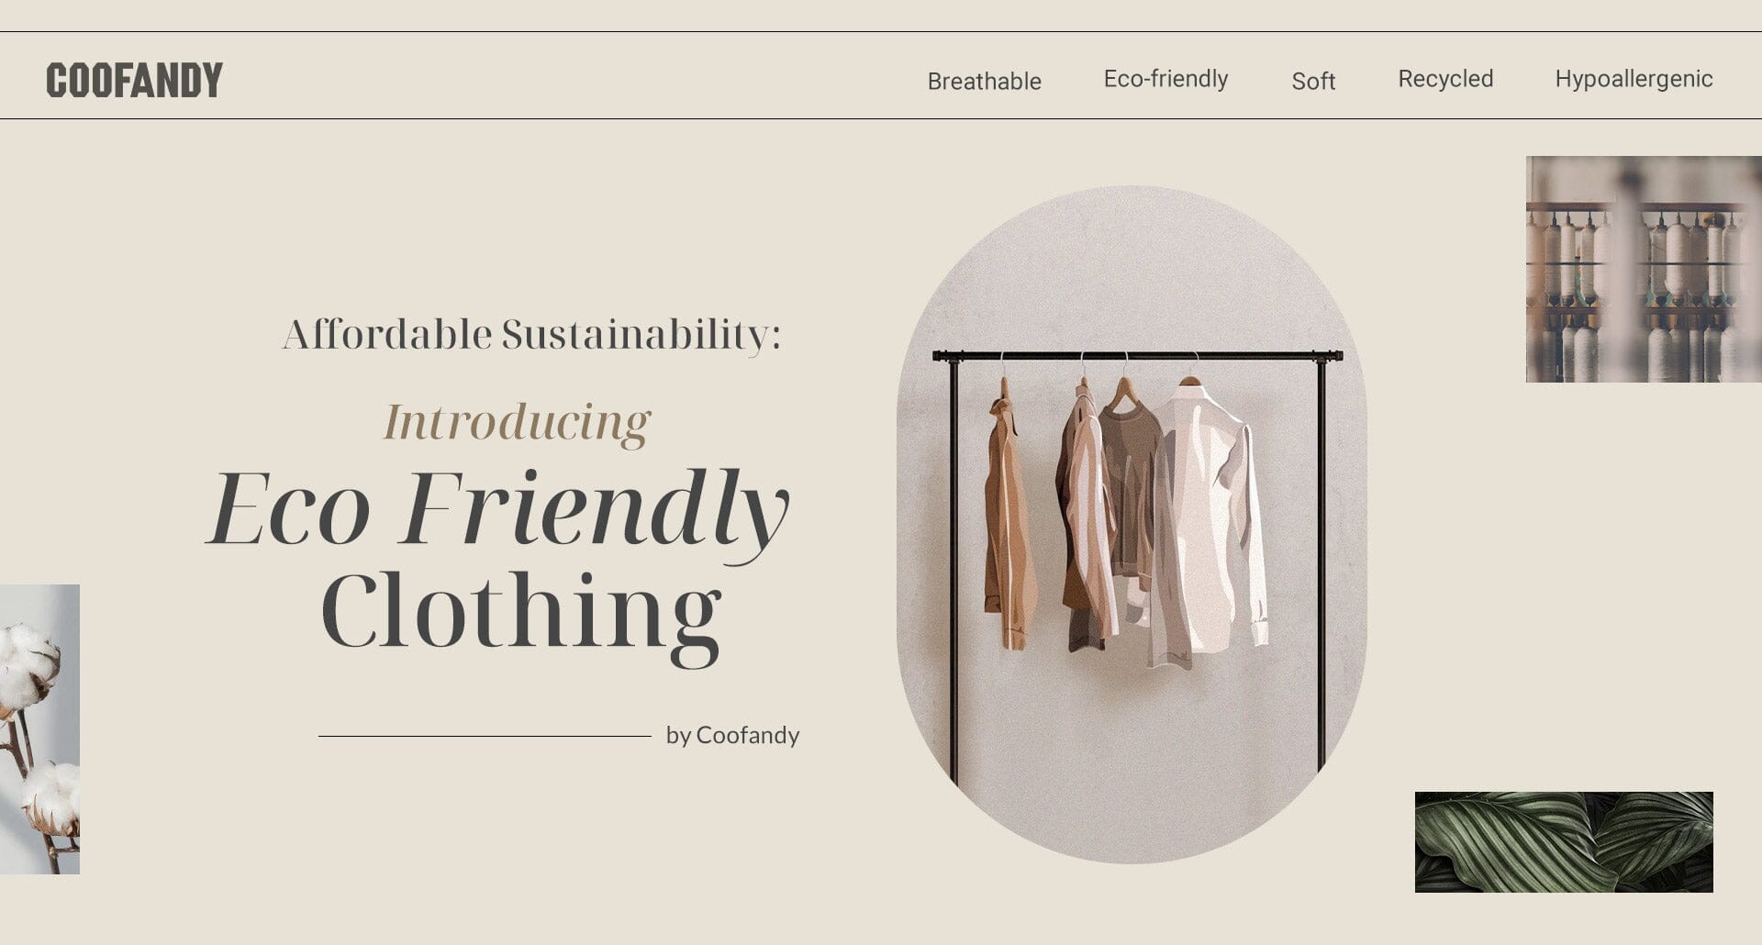Click the horizontal line beside the byline
Viewport: 1762px width, 945px height.
pyautogui.click(x=485, y=736)
